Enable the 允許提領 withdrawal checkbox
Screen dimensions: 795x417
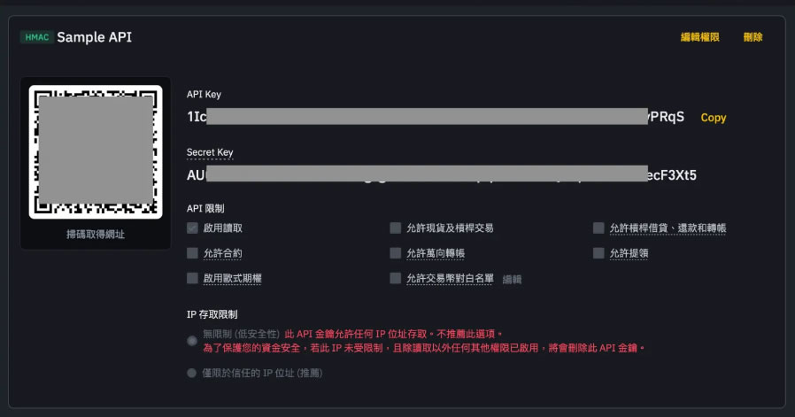coord(598,253)
